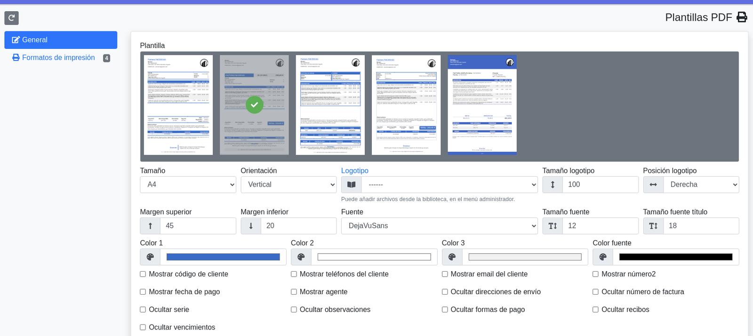Image resolution: width=753 pixels, height=336 pixels.
Task: Check Ocultar observaciones
Action: coord(294,310)
